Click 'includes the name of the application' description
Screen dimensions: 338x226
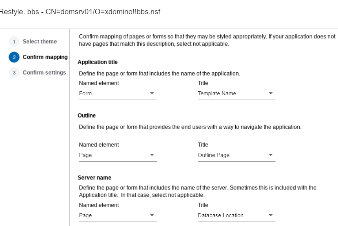[160, 73]
